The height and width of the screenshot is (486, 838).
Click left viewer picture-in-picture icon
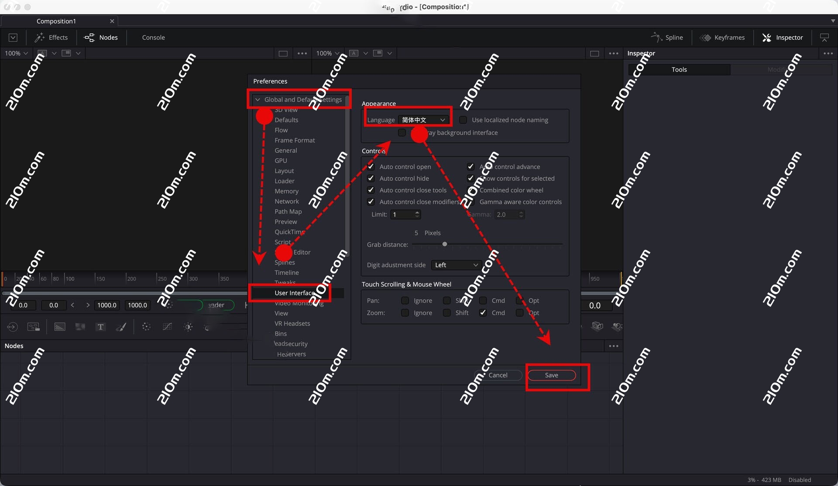66,53
